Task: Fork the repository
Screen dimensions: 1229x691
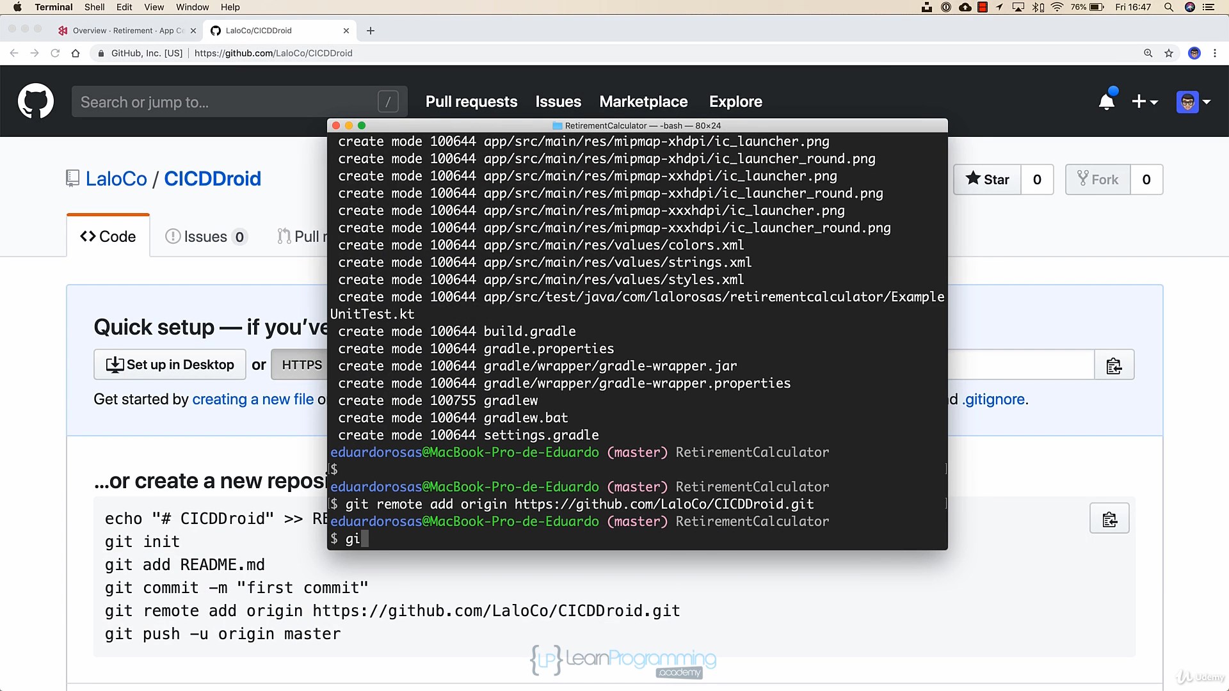Action: [1098, 180]
